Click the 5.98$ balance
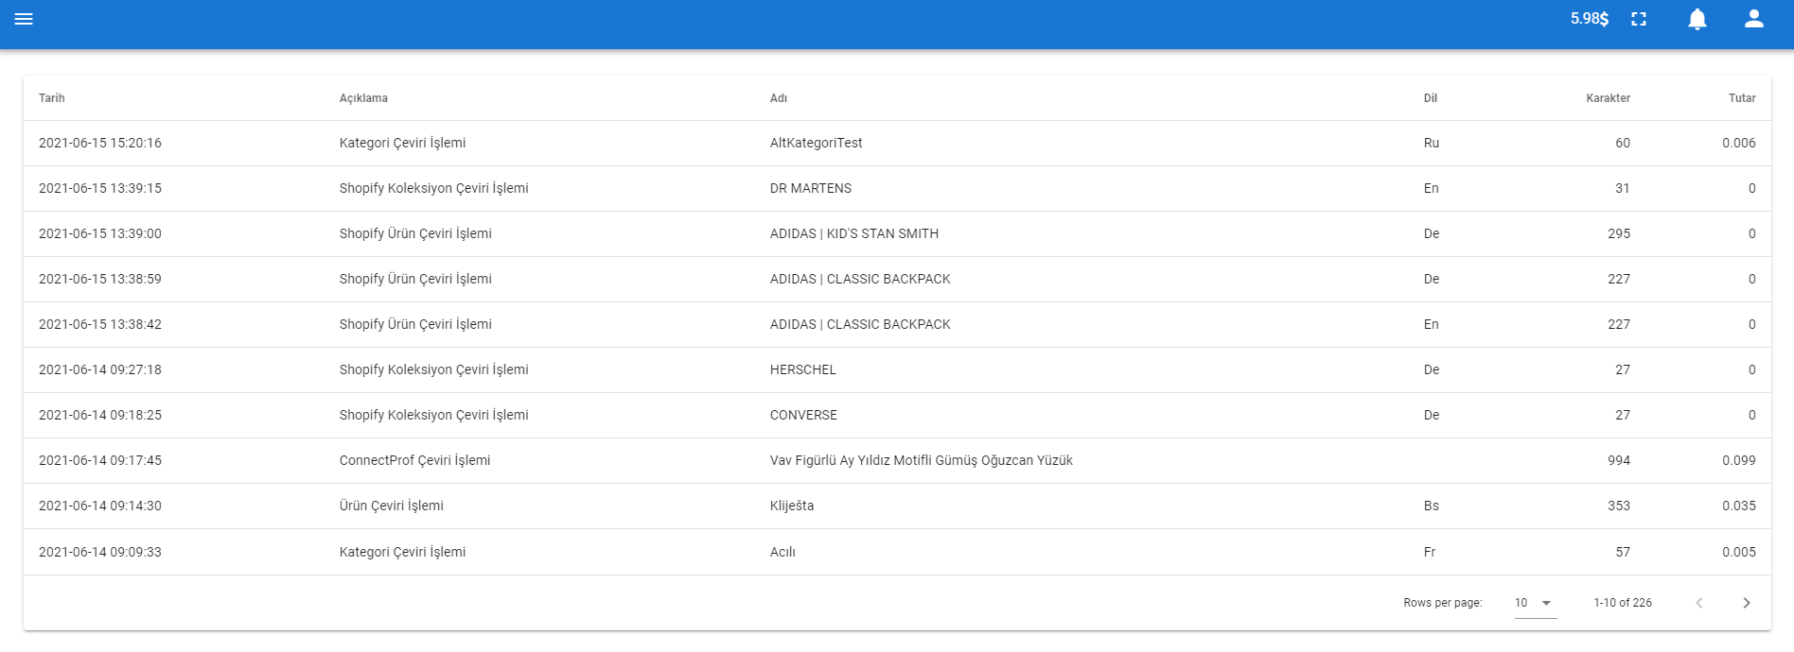1794x652 pixels. click(x=1590, y=19)
